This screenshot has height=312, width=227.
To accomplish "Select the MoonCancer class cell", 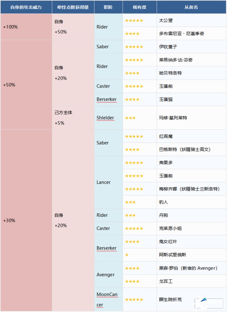I will (107, 300).
